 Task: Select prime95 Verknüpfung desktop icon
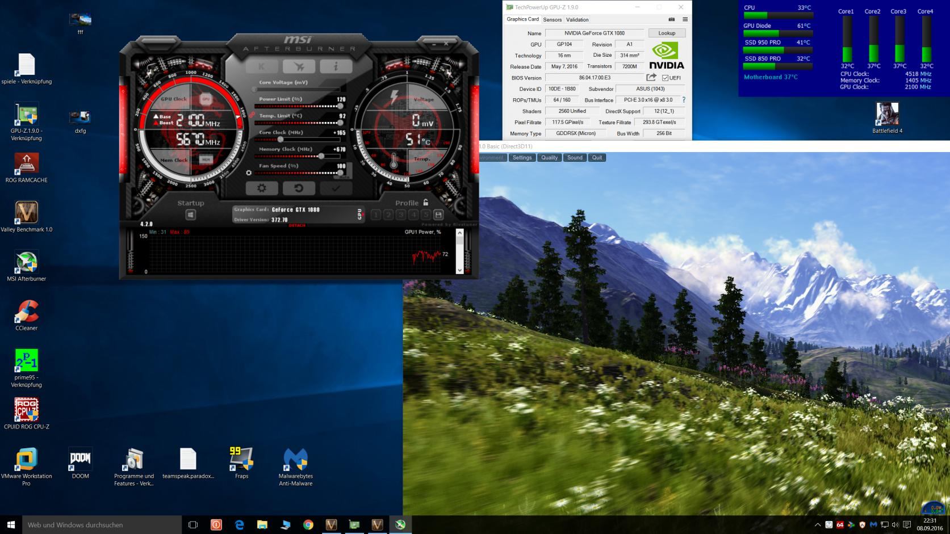pos(26,368)
